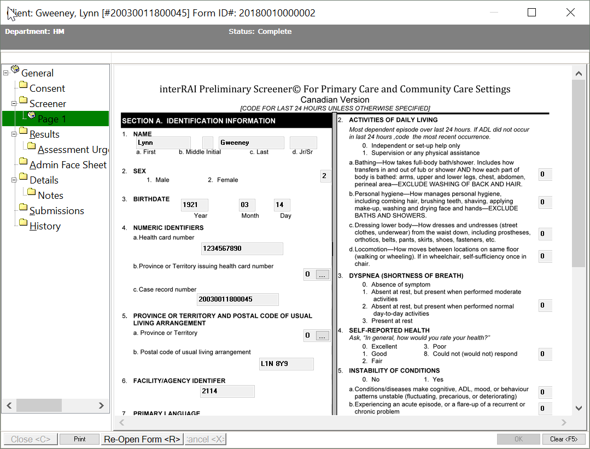Open the Details tree item
Viewport: 590px width, 449px height.
pyautogui.click(x=44, y=180)
